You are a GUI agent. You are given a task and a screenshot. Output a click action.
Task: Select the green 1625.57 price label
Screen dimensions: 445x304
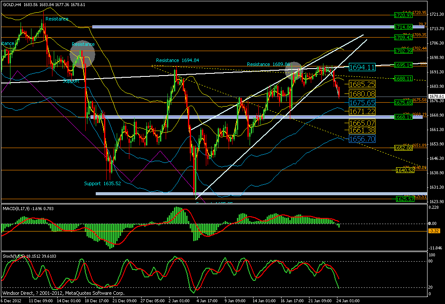tap(405, 199)
